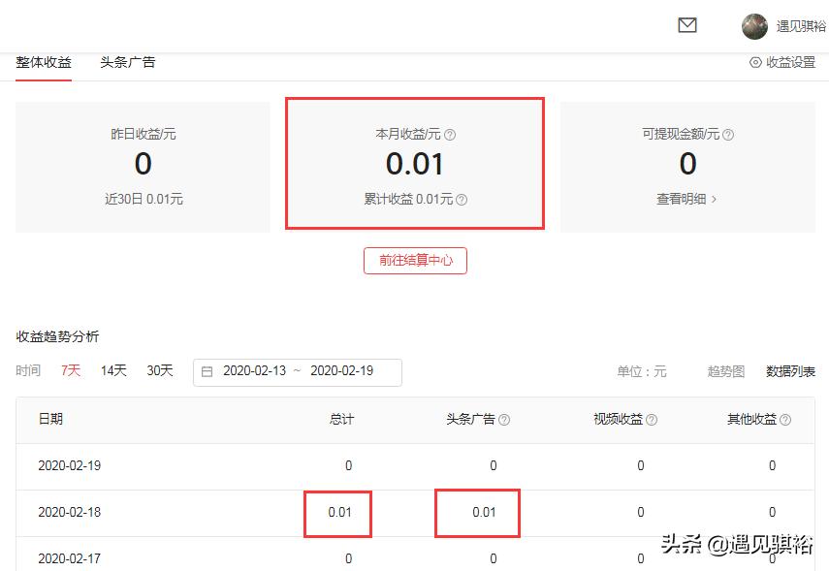
Task: Select the 整体收益 tab
Action: pyautogui.click(x=43, y=62)
